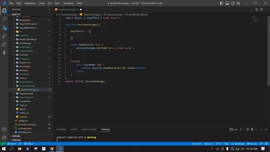270x152 pixels.
Task: Toggle primary side bar layout icon
Action: click(x=221, y=3)
